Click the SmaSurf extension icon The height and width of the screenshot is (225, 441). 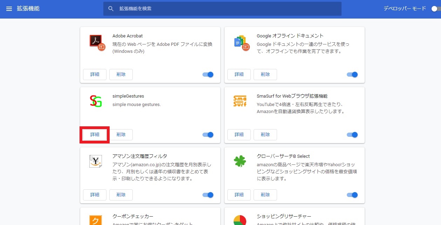coord(240,101)
